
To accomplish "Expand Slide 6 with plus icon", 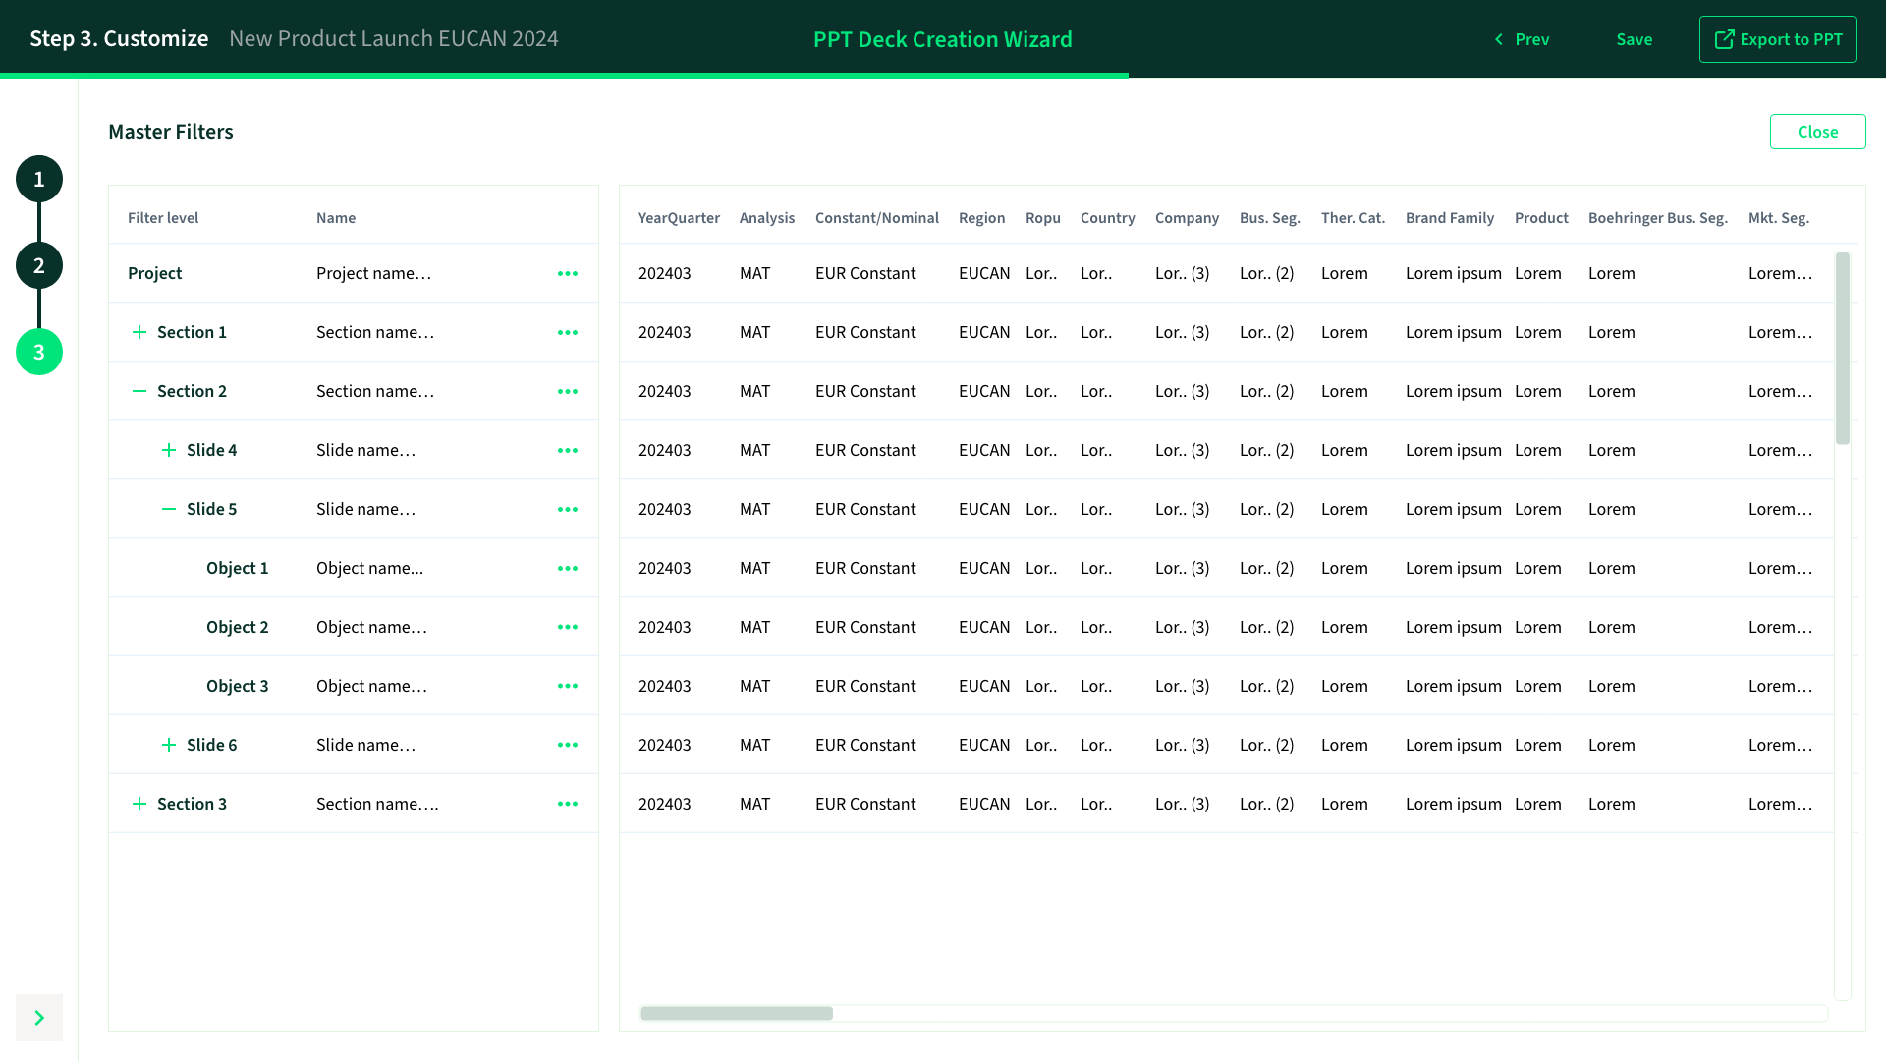I will pos(169,745).
